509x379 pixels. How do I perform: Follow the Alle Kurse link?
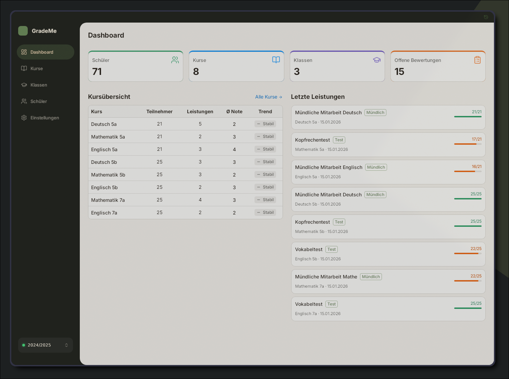coord(269,97)
